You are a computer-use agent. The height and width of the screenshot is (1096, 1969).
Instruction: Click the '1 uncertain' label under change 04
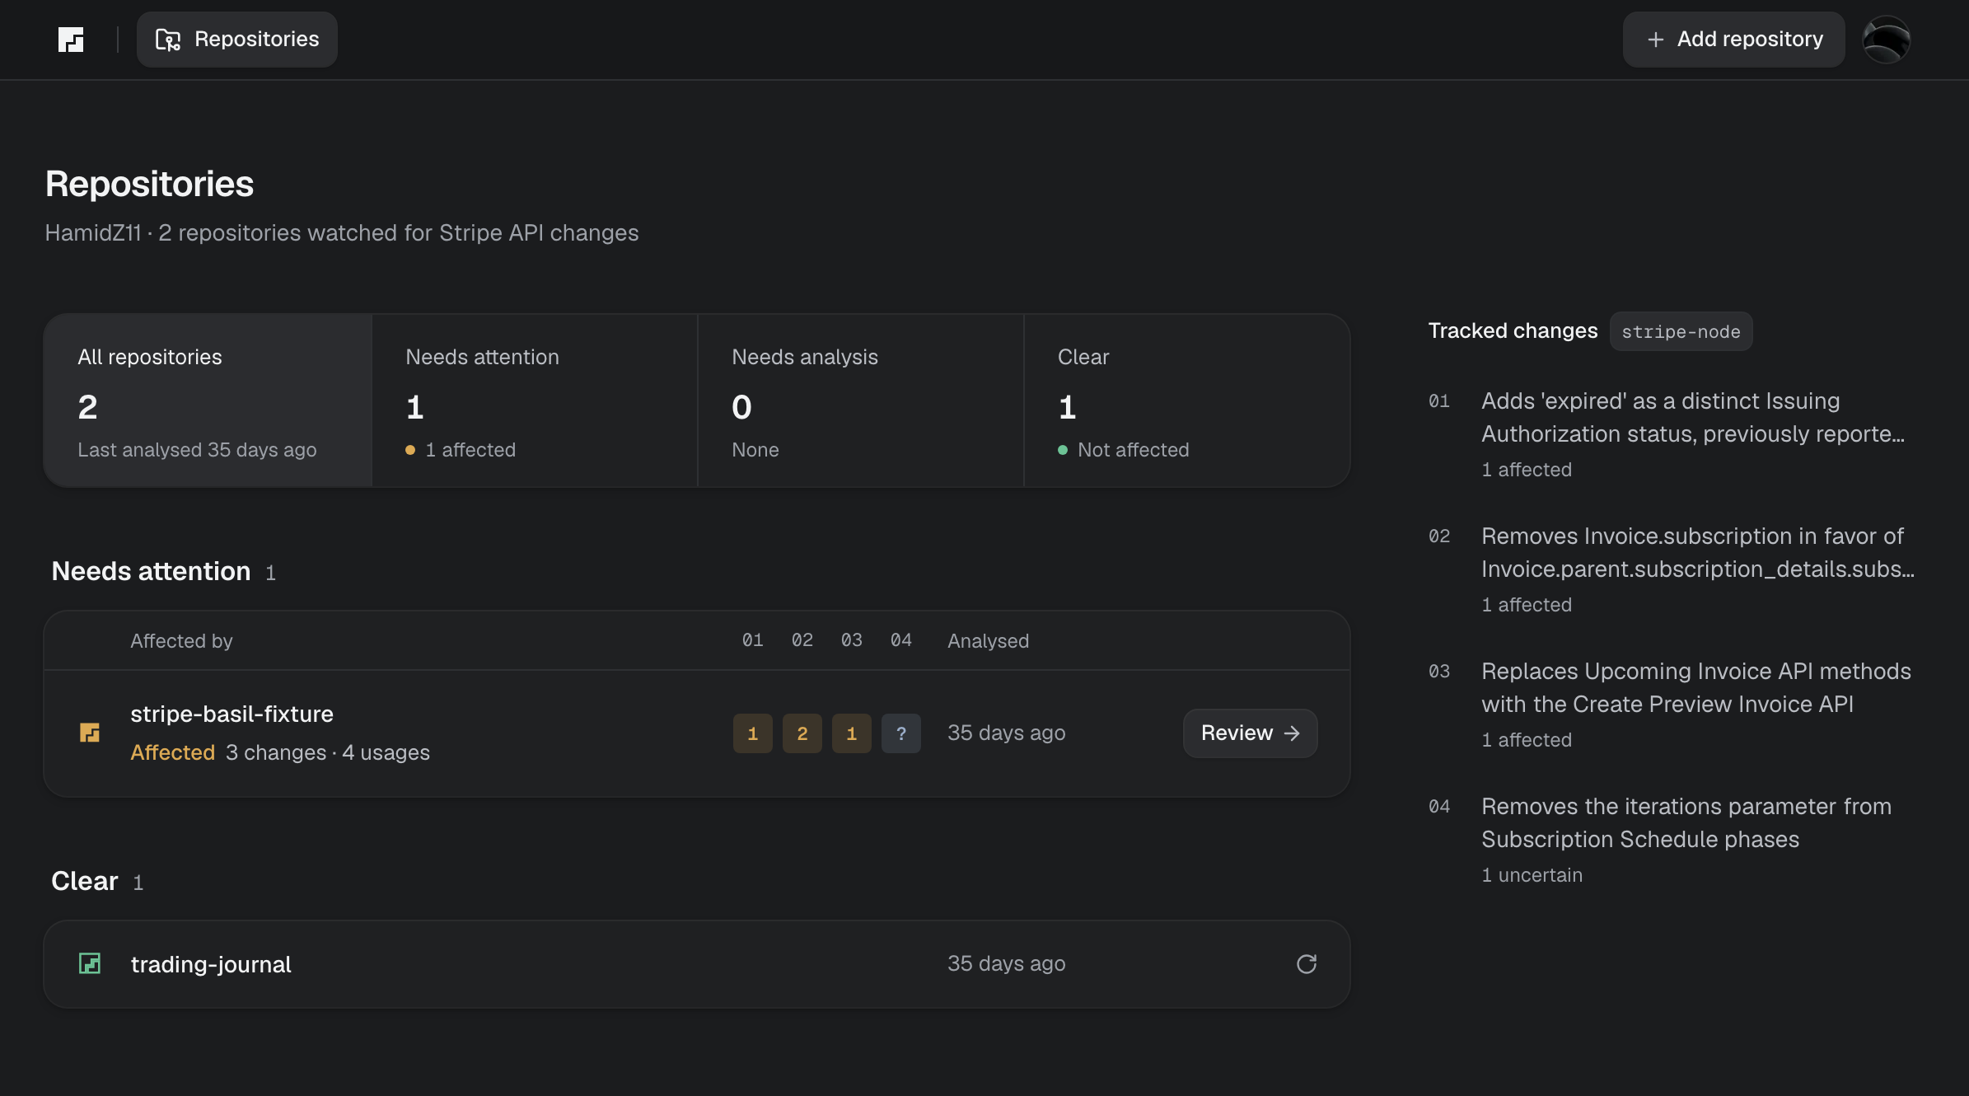[1532, 875]
